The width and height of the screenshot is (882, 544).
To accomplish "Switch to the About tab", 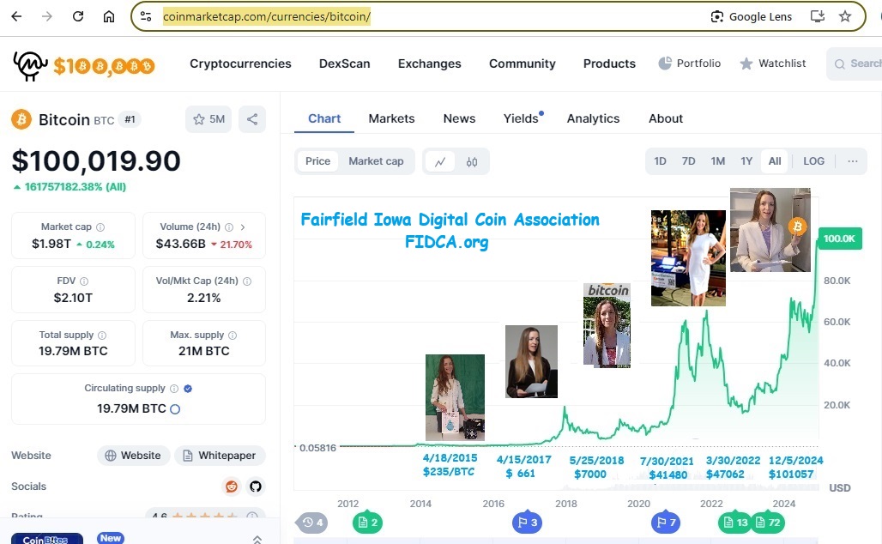I will [666, 118].
